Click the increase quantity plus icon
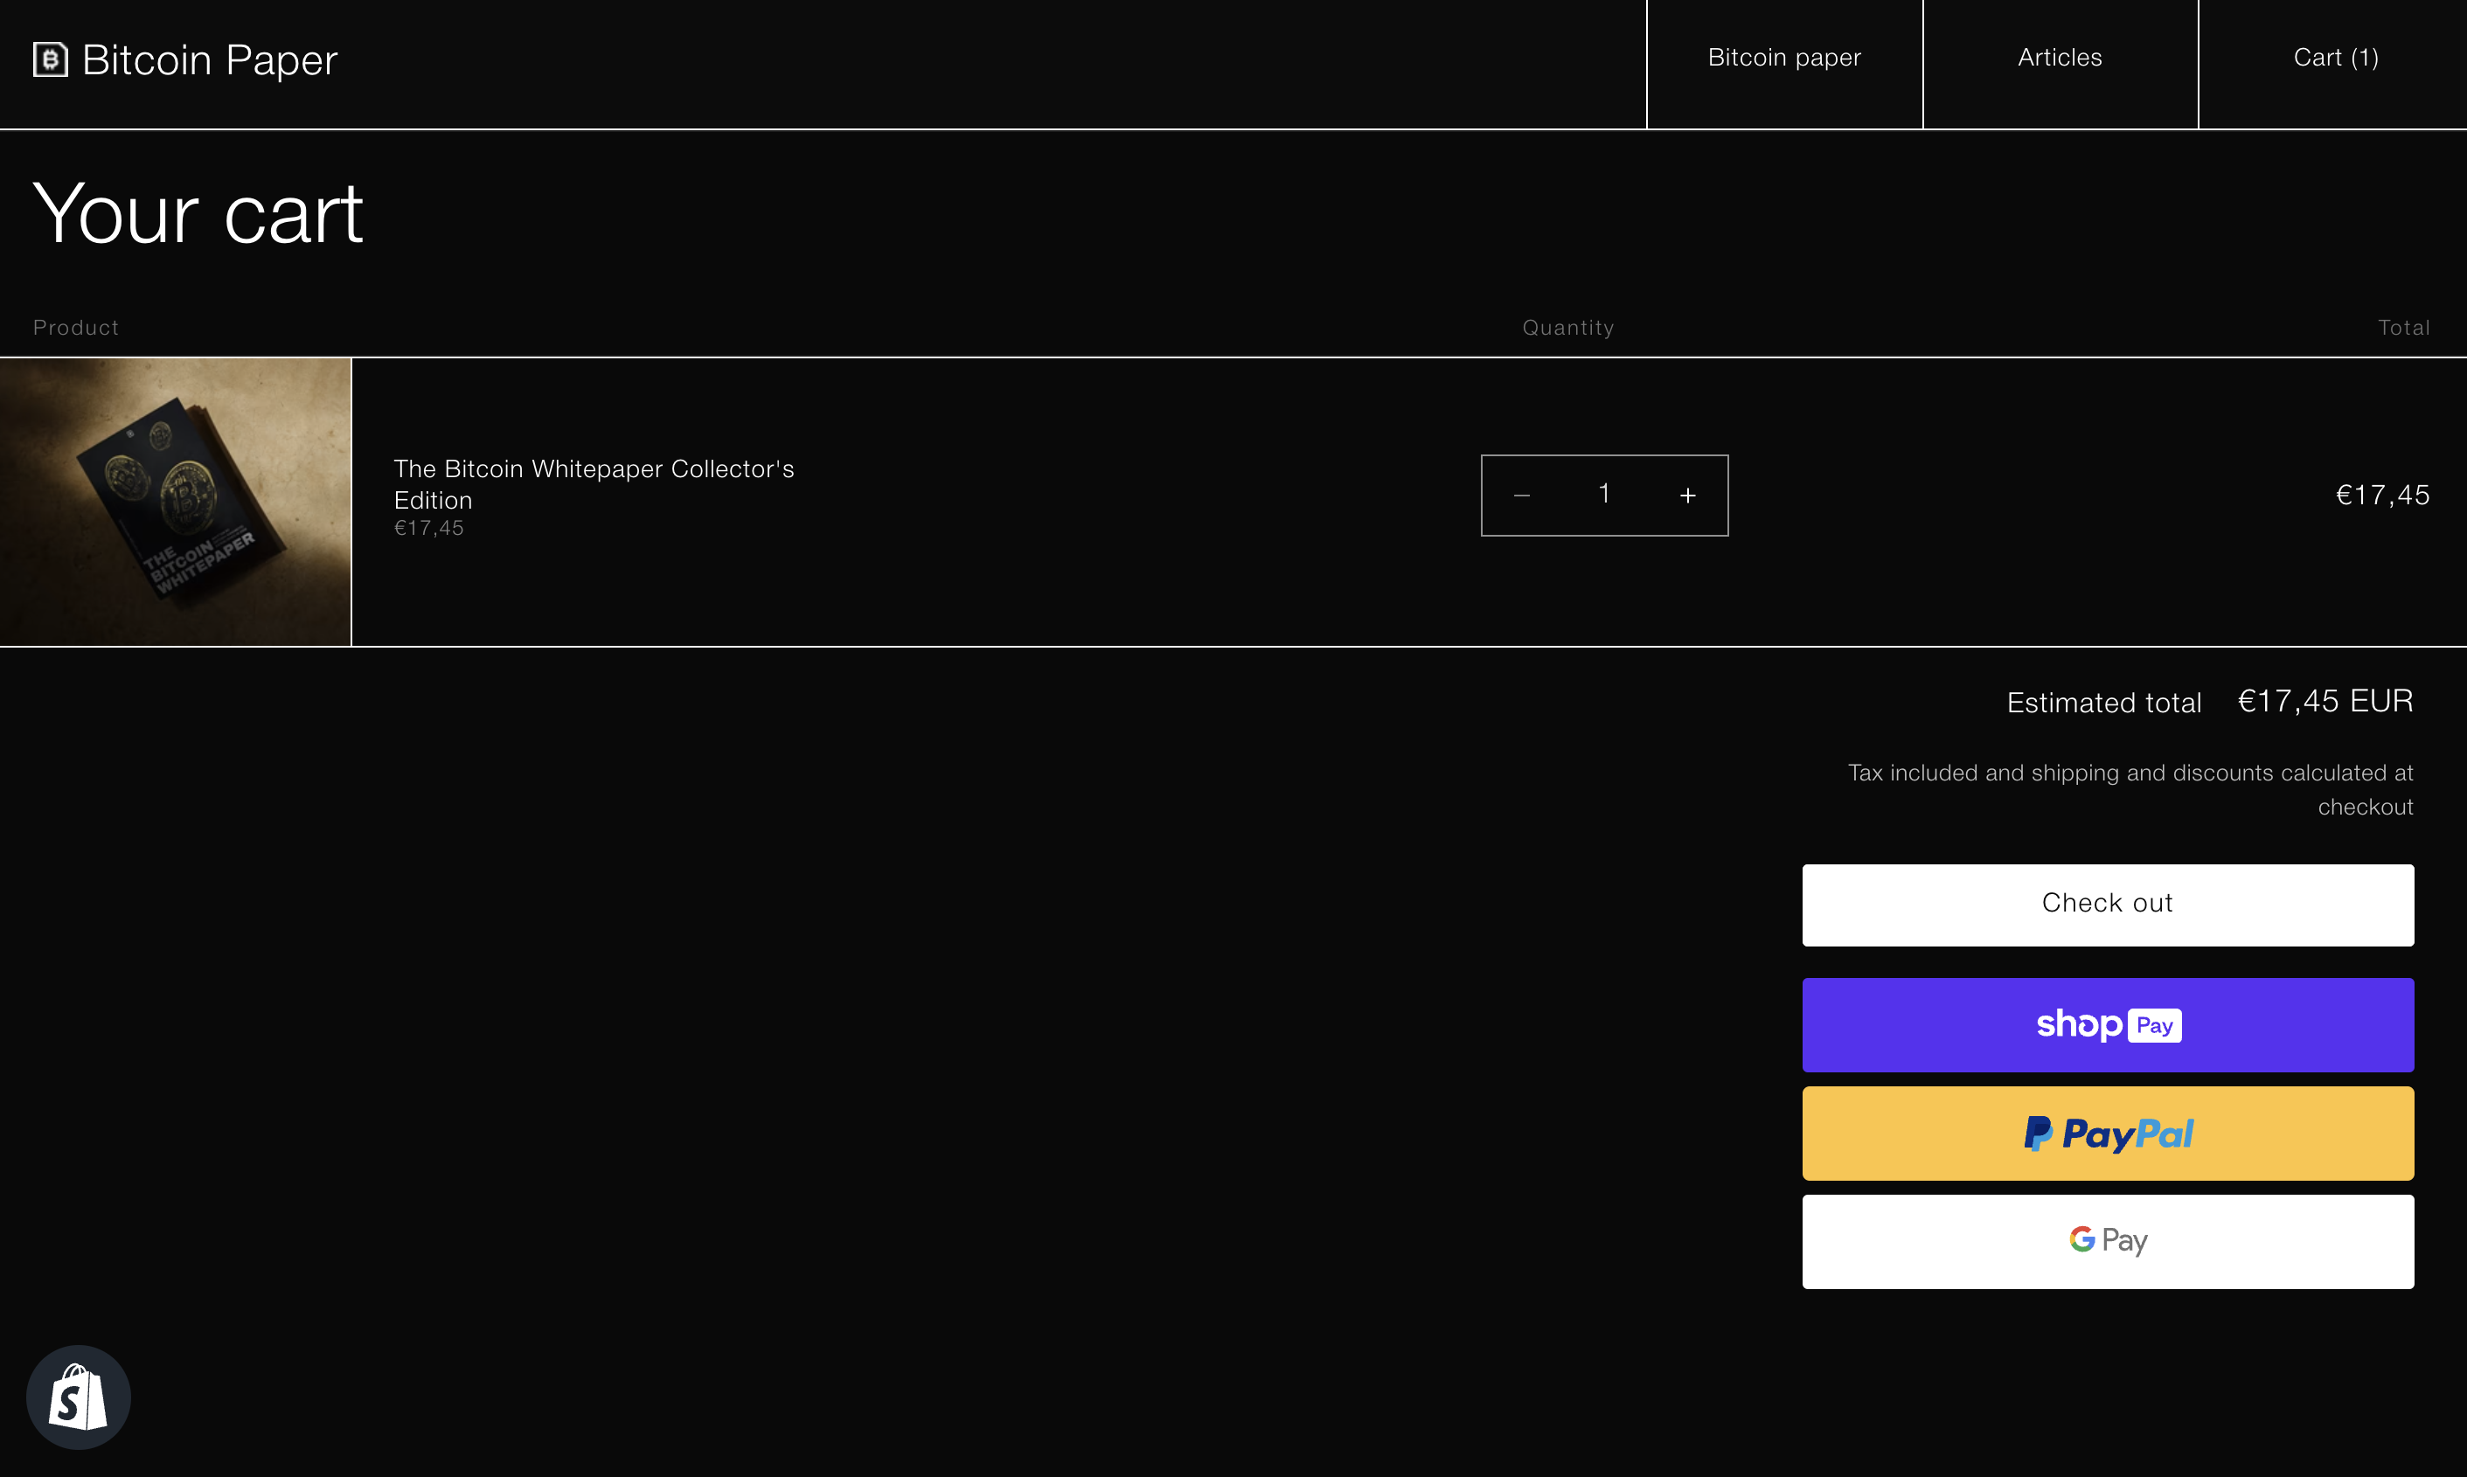 coord(1686,494)
